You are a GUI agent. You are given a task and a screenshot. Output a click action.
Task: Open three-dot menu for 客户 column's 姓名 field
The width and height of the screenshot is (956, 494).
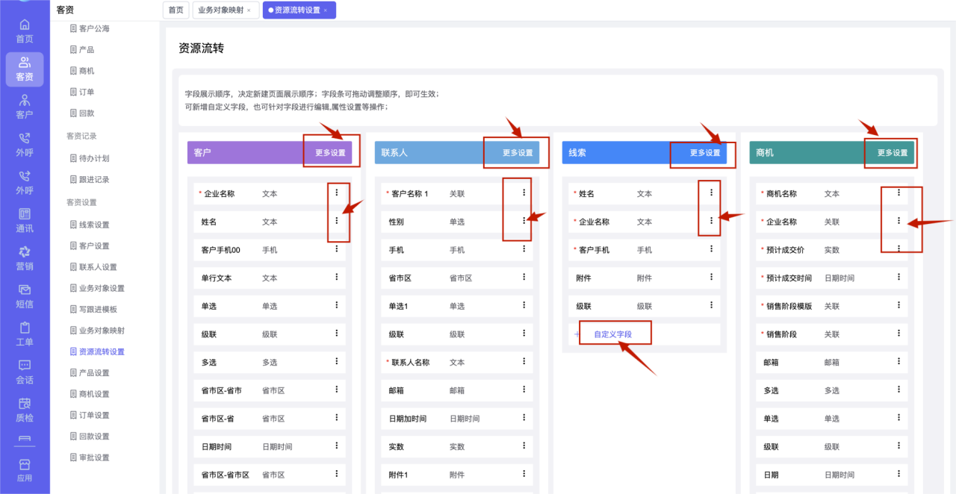coord(337,221)
